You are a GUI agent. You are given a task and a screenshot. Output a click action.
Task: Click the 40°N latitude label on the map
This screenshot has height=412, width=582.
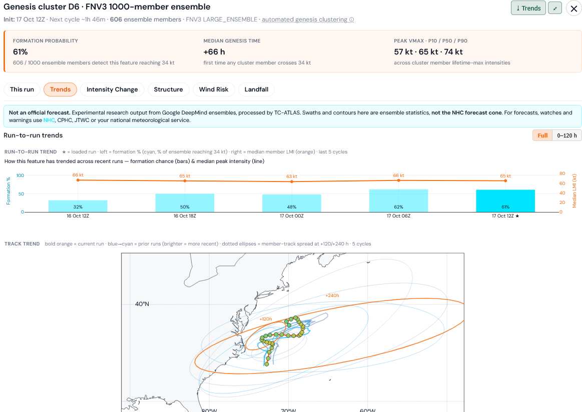[x=142, y=303]
